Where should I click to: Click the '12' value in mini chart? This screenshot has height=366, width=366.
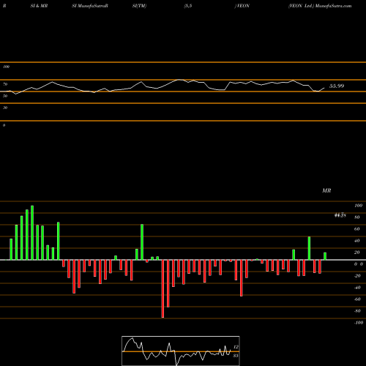click(236, 347)
